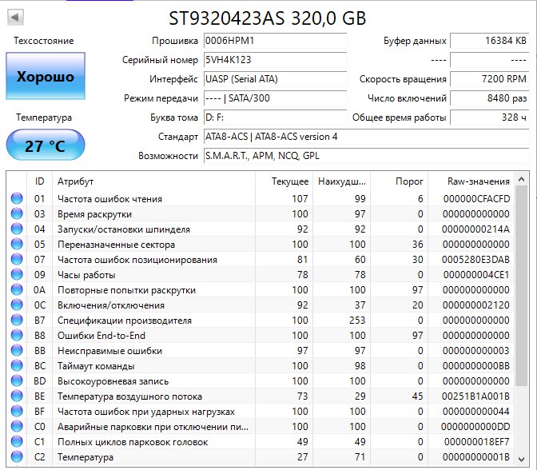Click status circle for attribute BE
The width and height of the screenshot is (537, 470).
(x=17, y=396)
